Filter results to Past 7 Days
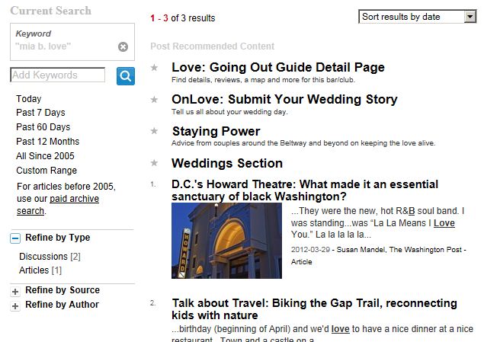484x342 pixels. [40, 113]
